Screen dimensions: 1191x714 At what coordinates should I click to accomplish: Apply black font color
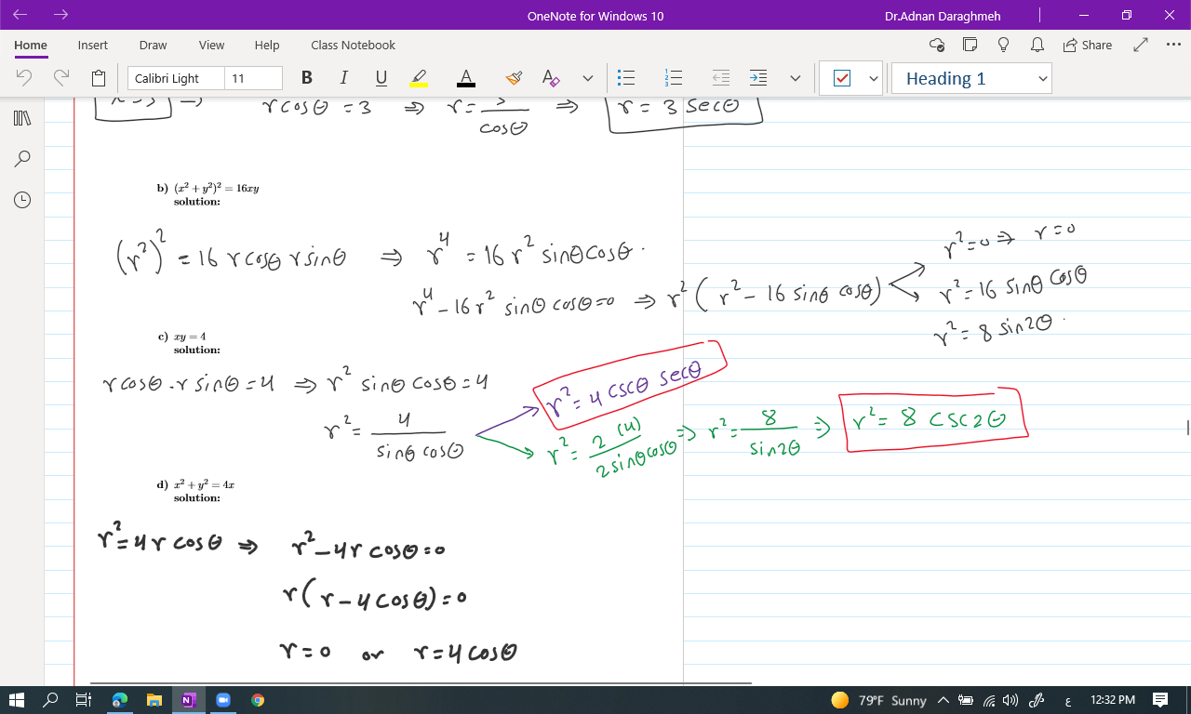[466, 78]
